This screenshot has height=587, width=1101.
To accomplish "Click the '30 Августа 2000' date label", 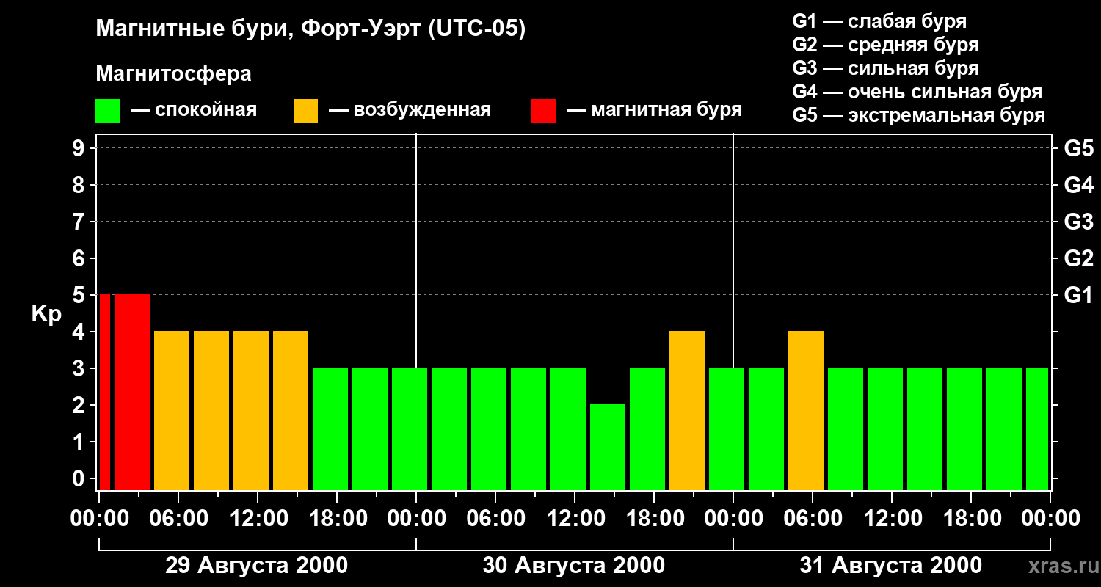I will pos(573,566).
